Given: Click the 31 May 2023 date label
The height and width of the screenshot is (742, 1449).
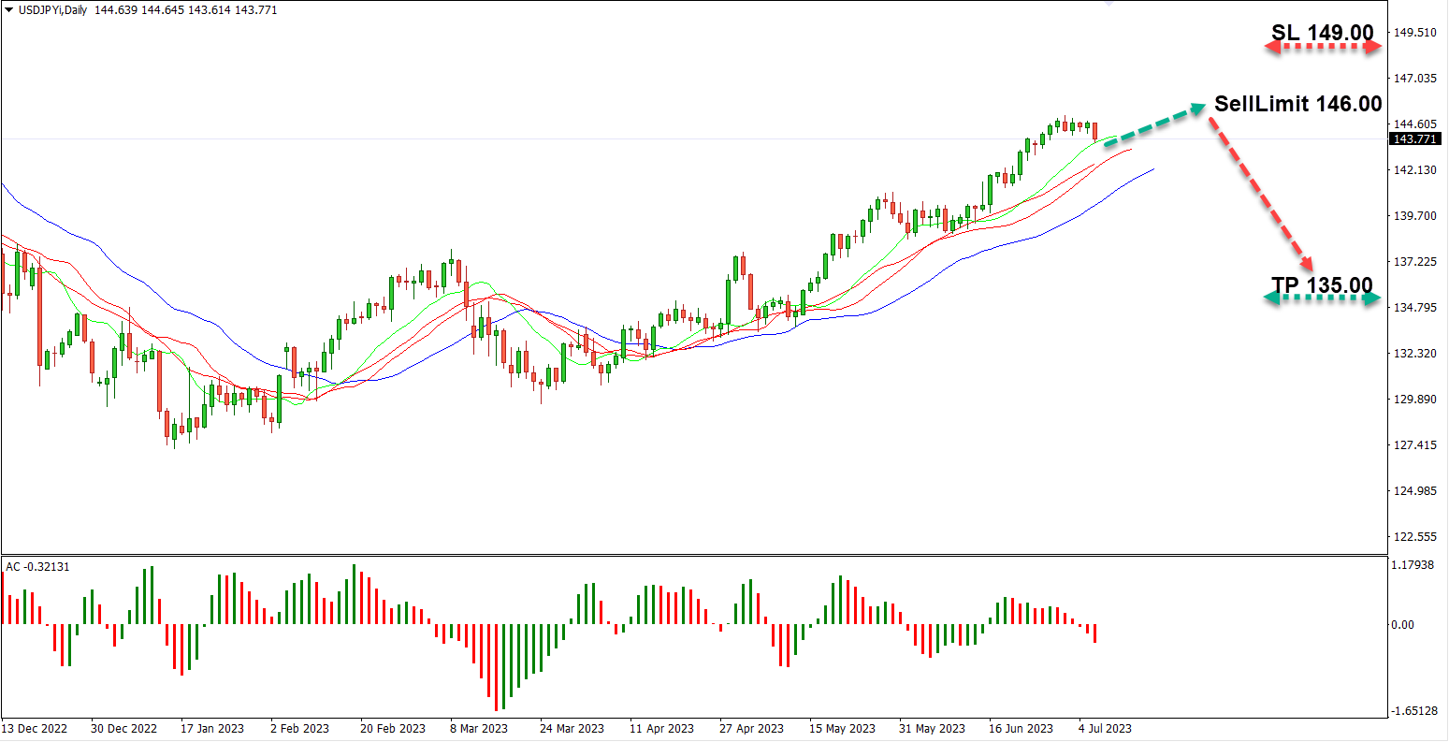Looking at the screenshot, I should [932, 729].
